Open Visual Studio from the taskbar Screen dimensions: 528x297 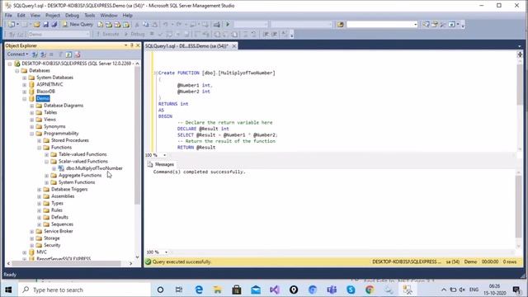[x=275, y=290]
